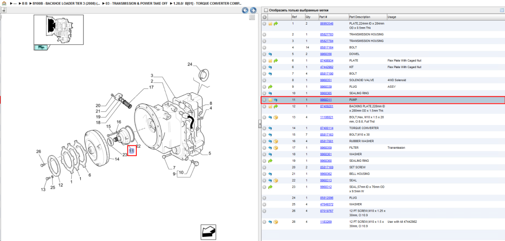Click callout number 17 on the diagram
The image size is (505, 241).
pos(151,87)
